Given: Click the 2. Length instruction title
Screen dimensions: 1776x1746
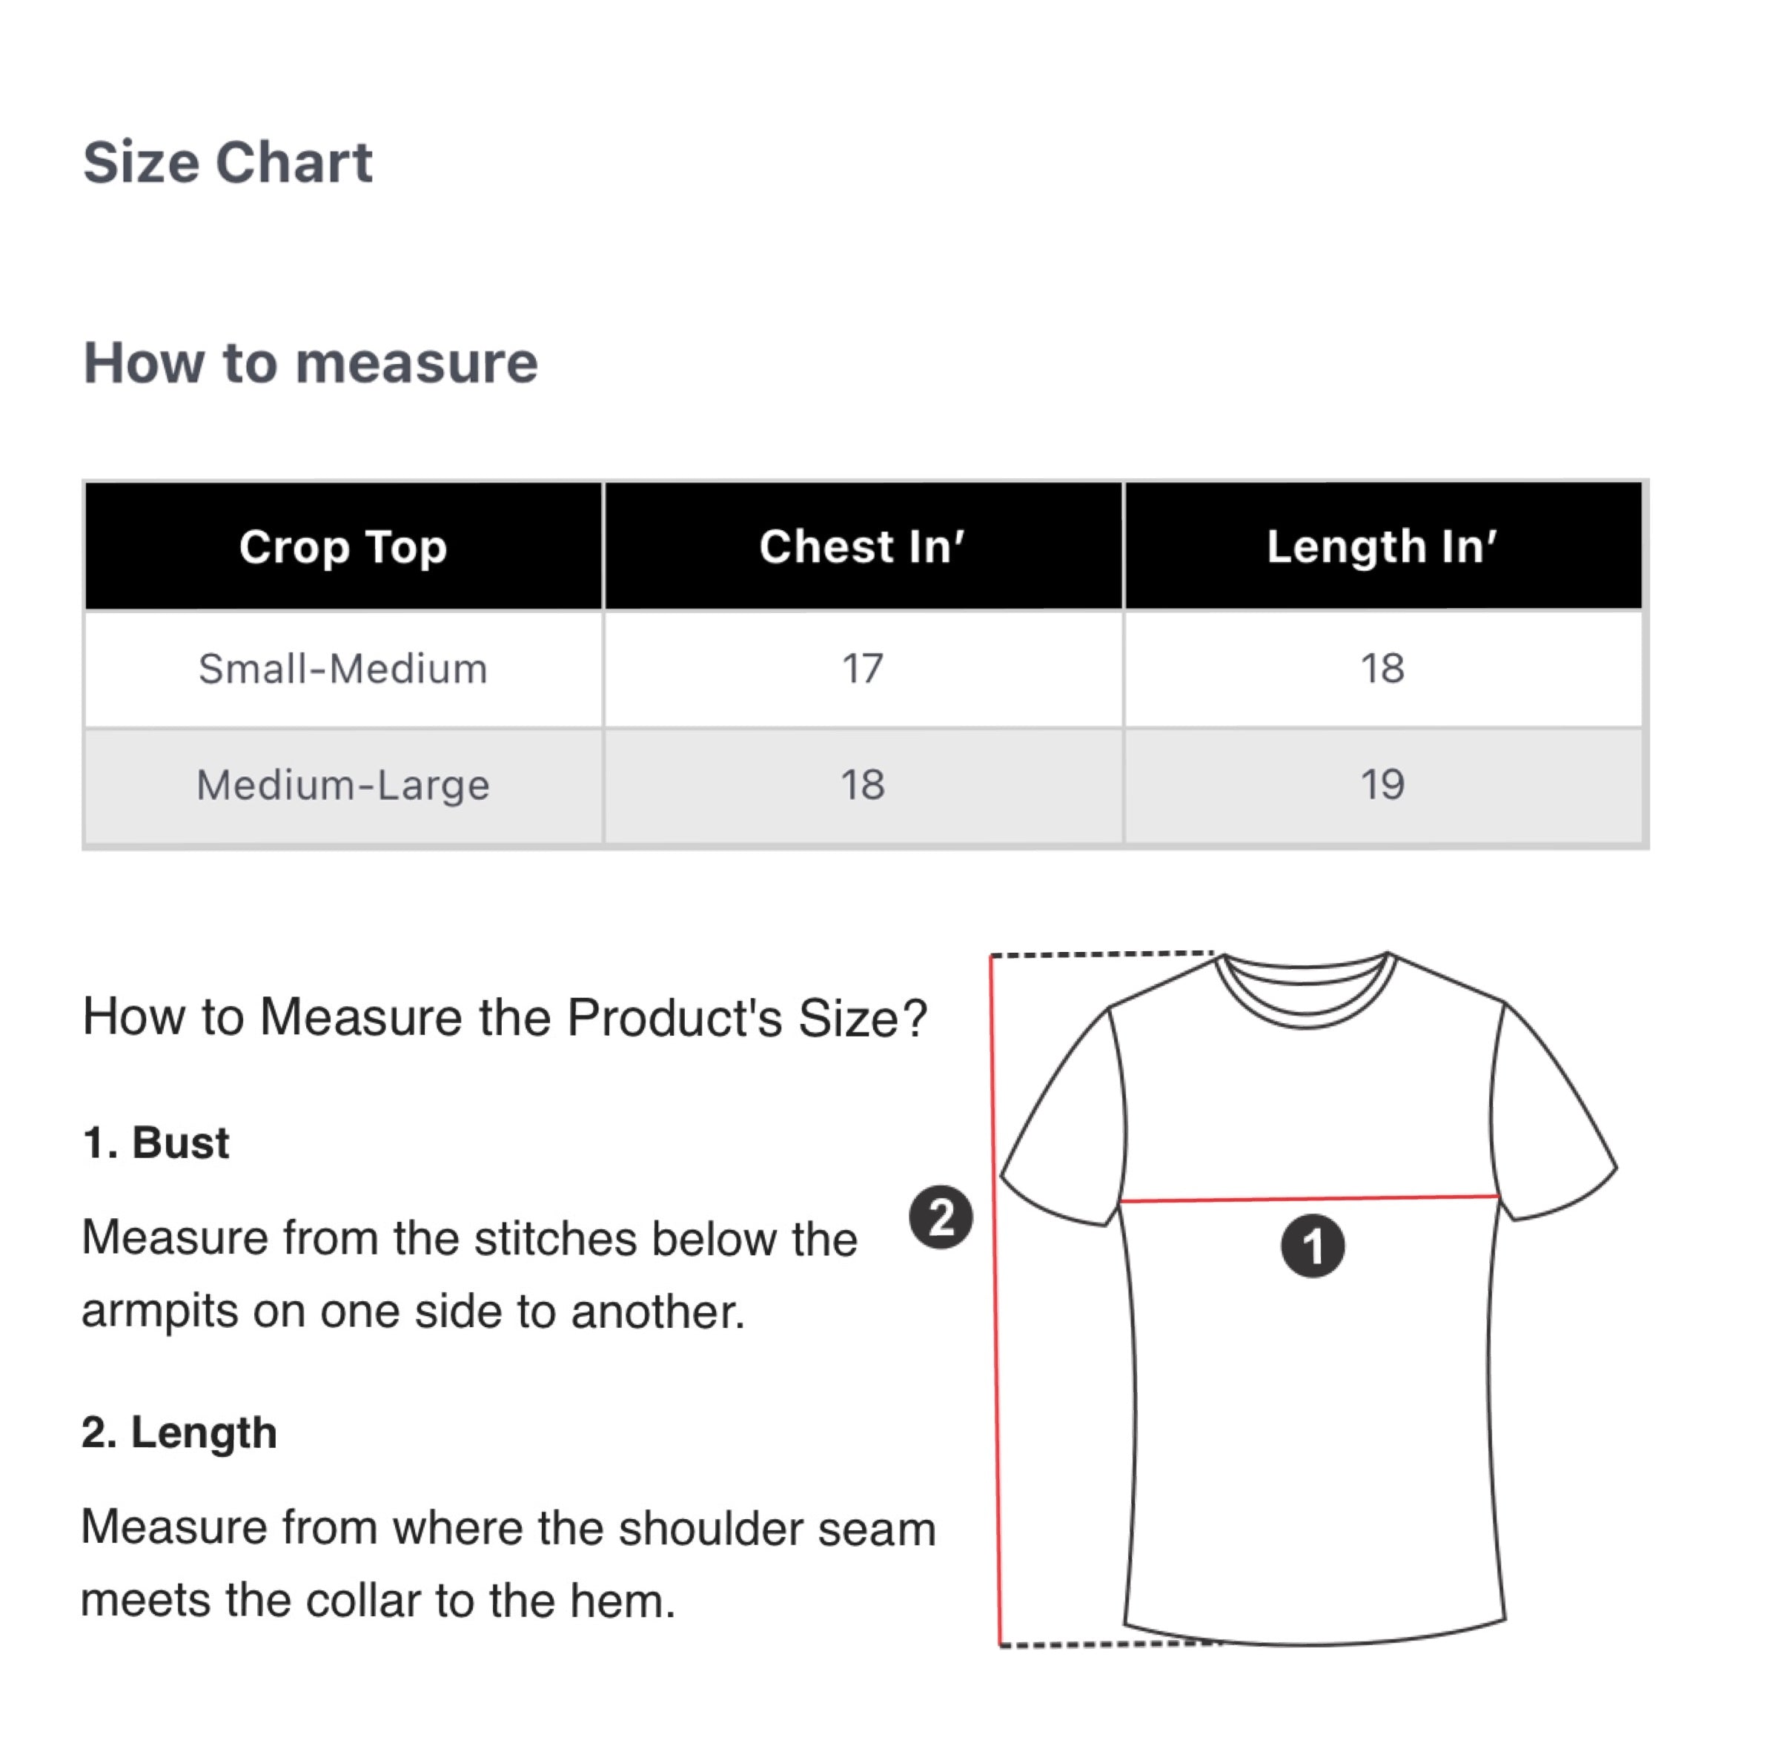Looking at the screenshot, I should [179, 1432].
